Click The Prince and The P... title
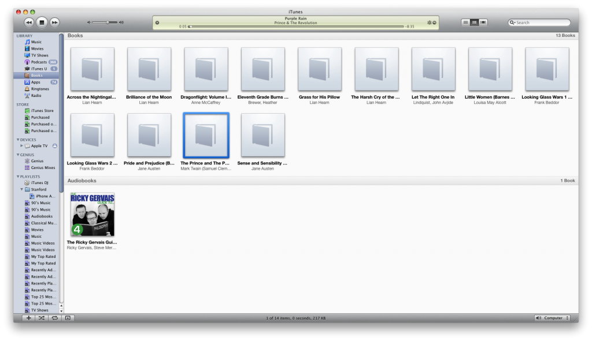 205,163
